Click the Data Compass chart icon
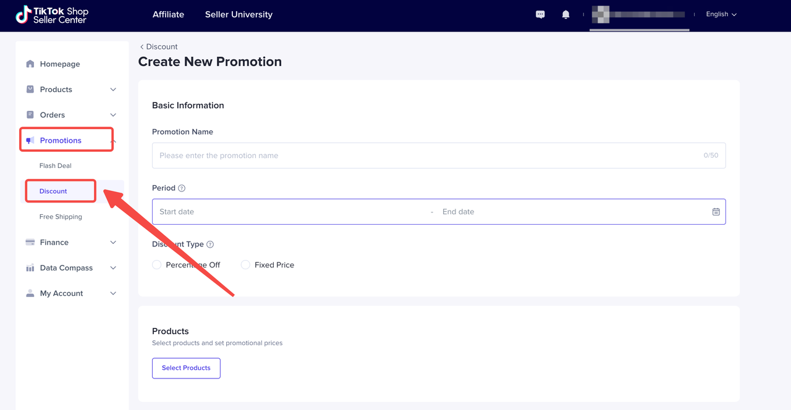Viewport: 791px width, 410px height. tap(30, 268)
